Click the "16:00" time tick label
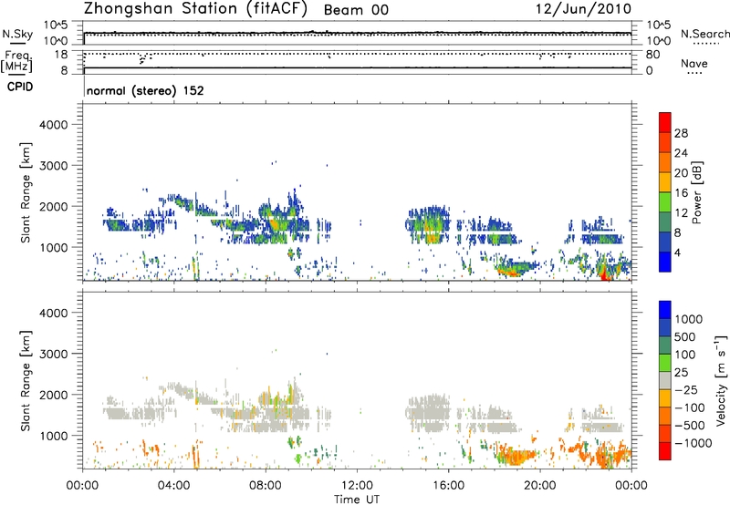Screen dimensions: 730x505 pyautogui.click(x=448, y=486)
